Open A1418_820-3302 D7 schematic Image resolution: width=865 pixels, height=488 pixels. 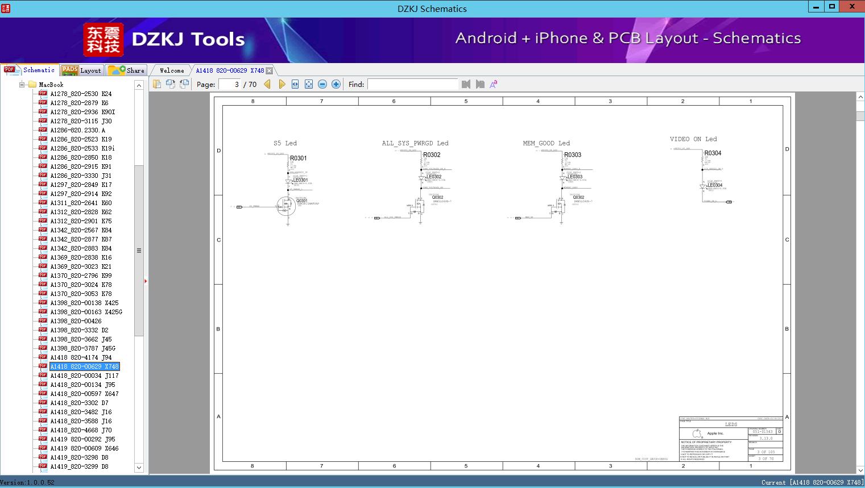point(79,403)
